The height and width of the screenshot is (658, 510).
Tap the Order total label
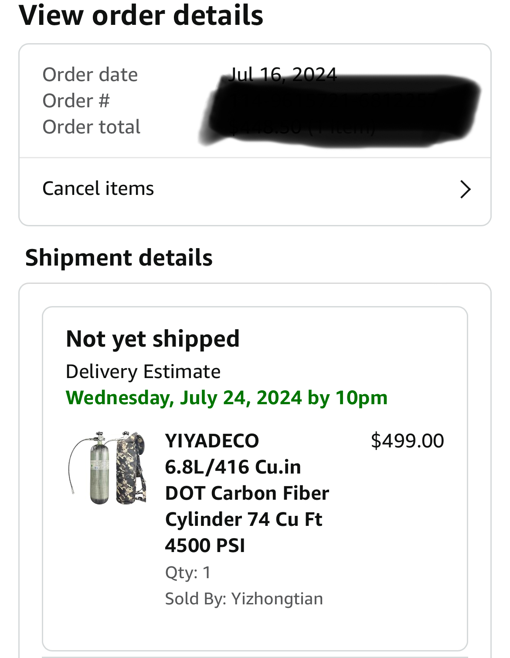pyautogui.click(x=92, y=127)
